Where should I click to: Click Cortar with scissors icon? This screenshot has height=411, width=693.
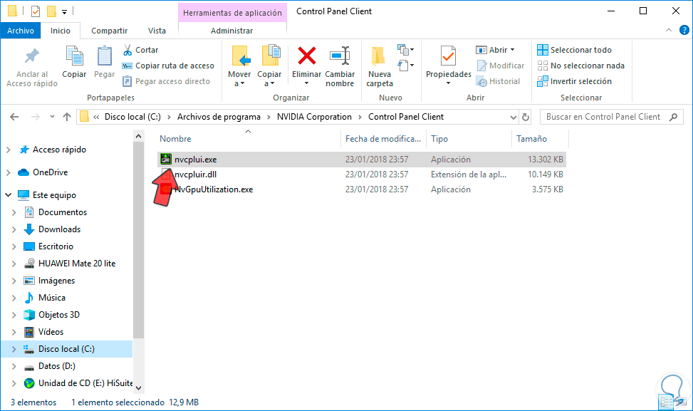tap(140, 50)
